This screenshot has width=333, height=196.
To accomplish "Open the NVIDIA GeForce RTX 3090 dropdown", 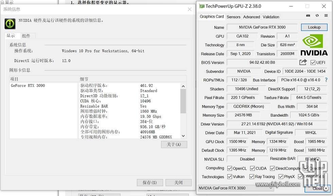I will coord(231,188).
